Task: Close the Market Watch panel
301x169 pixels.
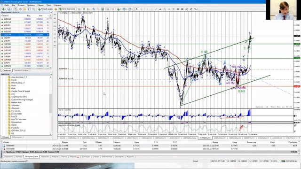Action: (51, 13)
